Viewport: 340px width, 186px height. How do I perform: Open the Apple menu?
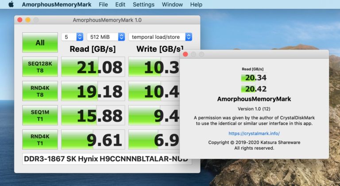tap(11, 4)
